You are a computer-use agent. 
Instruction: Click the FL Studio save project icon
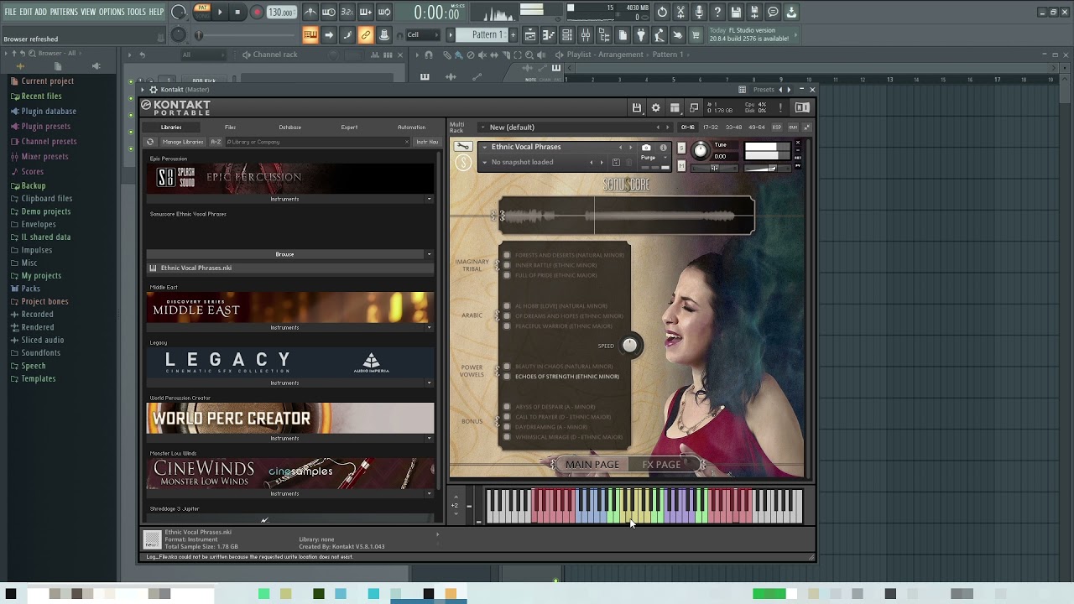(x=736, y=13)
